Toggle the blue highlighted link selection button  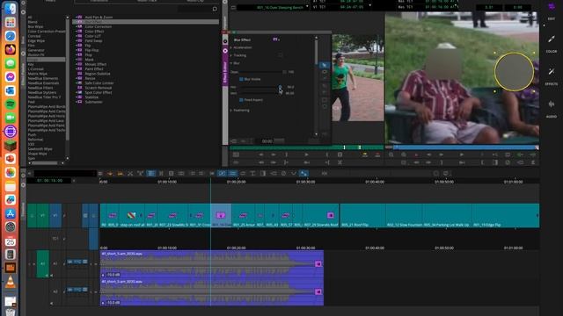(222, 174)
